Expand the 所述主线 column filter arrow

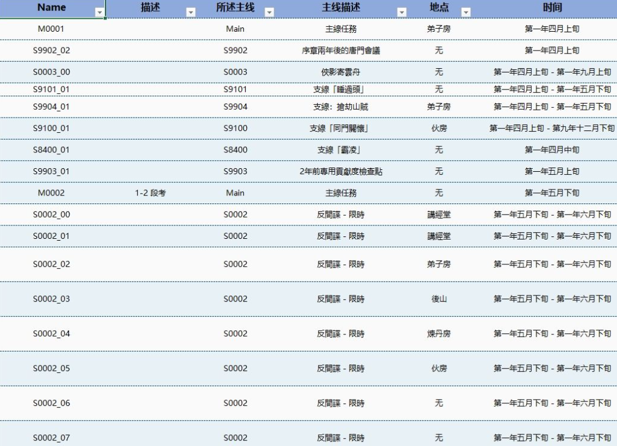click(268, 12)
